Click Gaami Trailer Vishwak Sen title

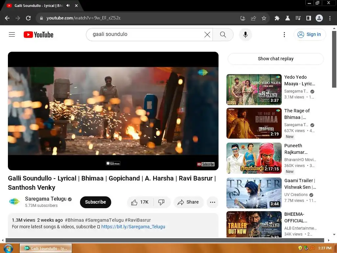click(x=300, y=184)
